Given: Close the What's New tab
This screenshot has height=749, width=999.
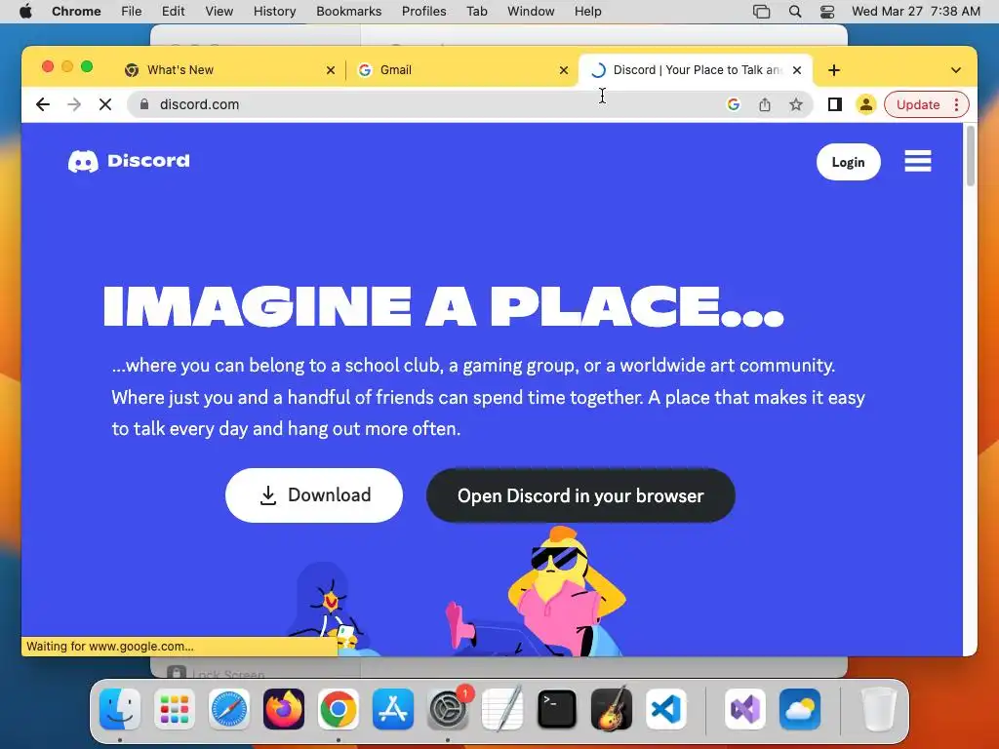Looking at the screenshot, I should pos(331,70).
